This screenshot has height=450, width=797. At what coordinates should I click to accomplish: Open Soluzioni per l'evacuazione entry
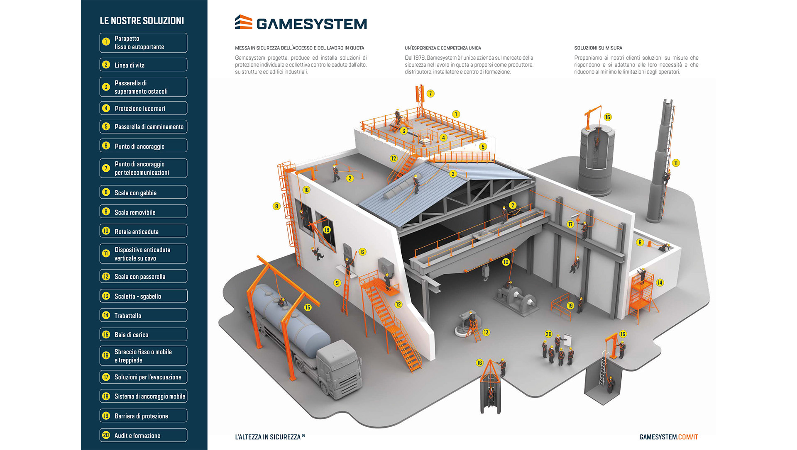[x=143, y=377]
